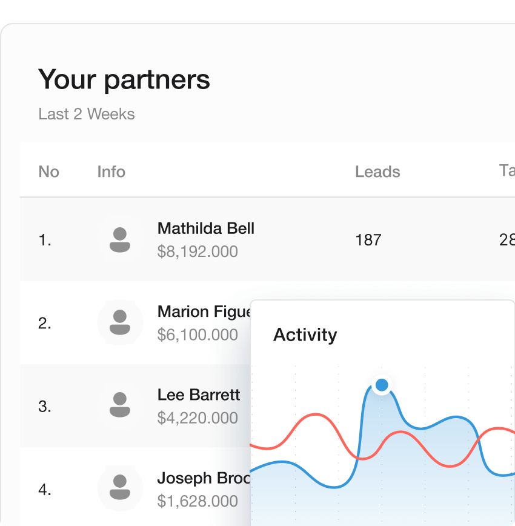Select the Joseph partner name
515x526 pixels.
(x=204, y=478)
